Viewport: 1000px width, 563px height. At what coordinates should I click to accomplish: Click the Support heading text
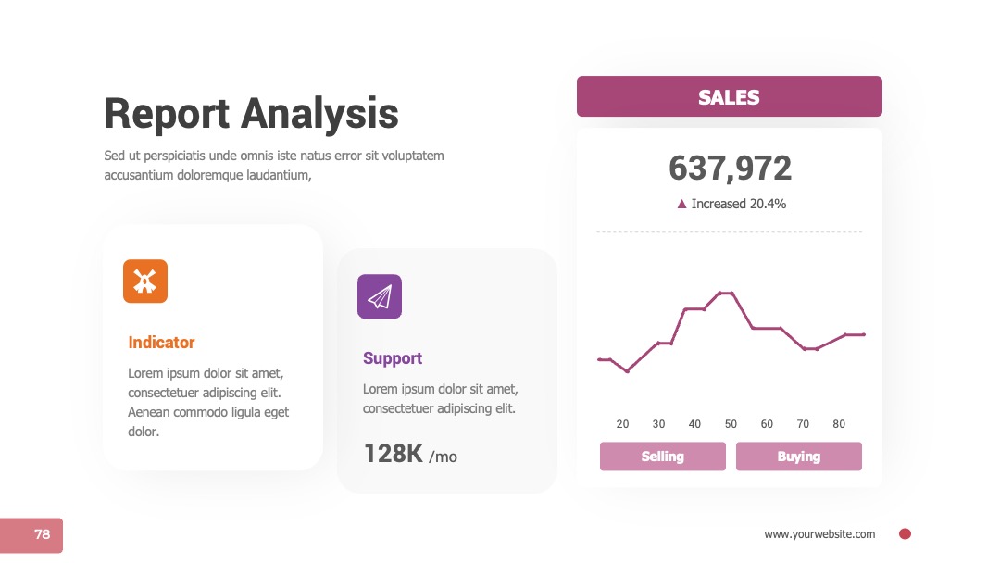393,358
